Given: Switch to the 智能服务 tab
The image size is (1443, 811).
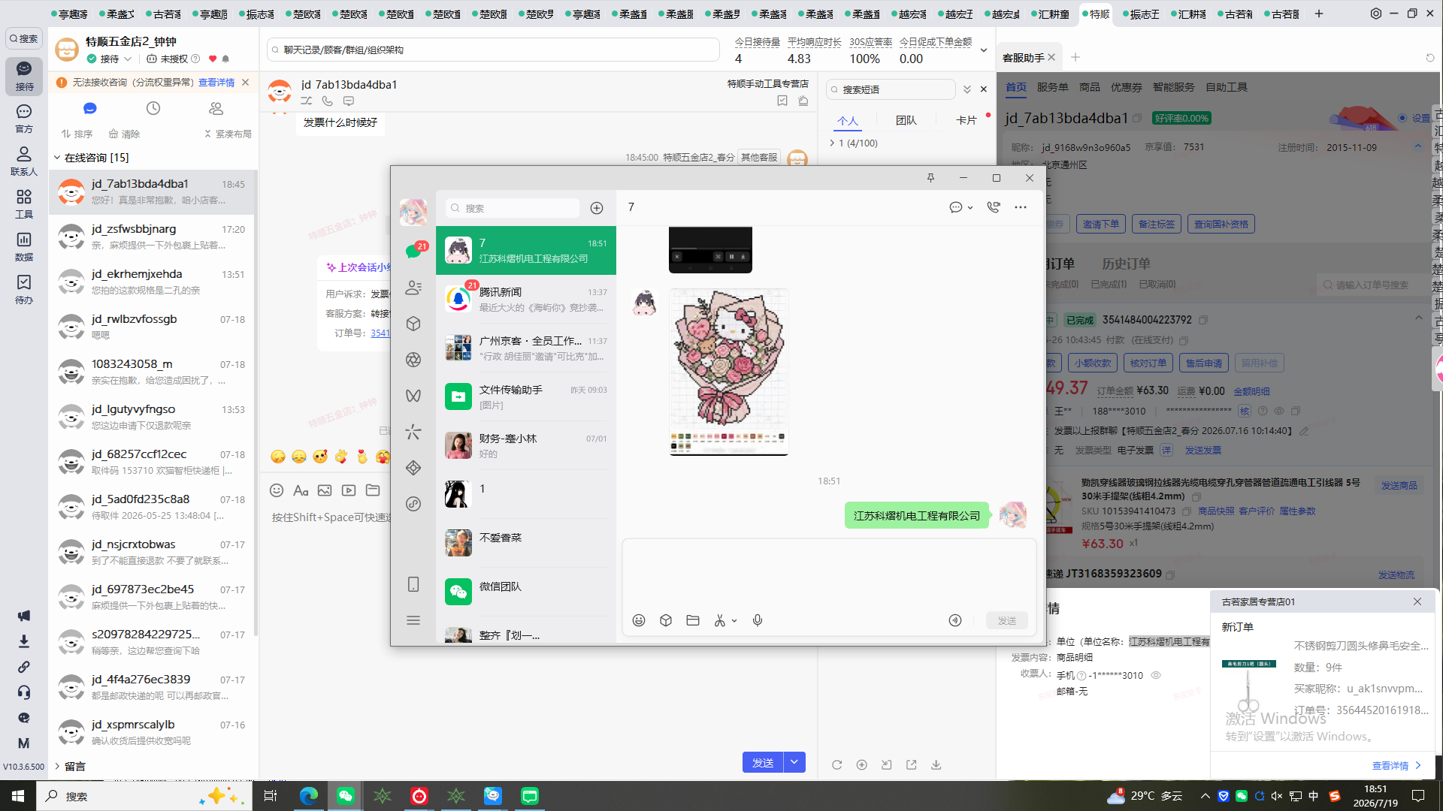Looking at the screenshot, I should tap(1173, 87).
